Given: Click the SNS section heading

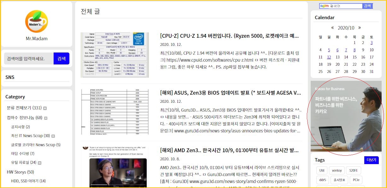Looking at the screenshot, I should tap(10, 77).
